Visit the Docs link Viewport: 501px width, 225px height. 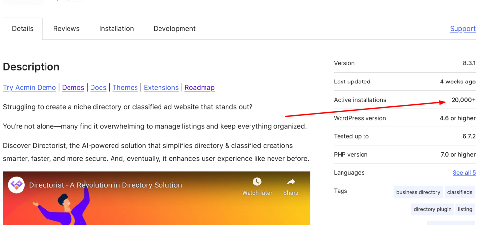click(x=98, y=88)
